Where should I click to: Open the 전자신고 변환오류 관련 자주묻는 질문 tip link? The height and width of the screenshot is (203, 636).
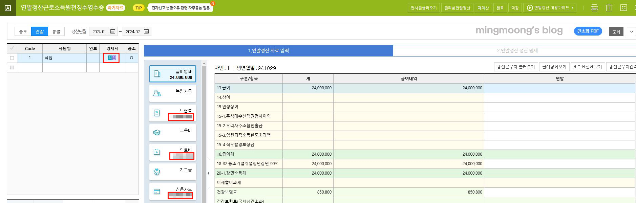click(x=181, y=8)
